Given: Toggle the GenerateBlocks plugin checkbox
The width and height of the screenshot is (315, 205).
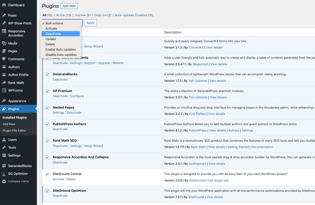Looking at the screenshot, I should (47, 75).
